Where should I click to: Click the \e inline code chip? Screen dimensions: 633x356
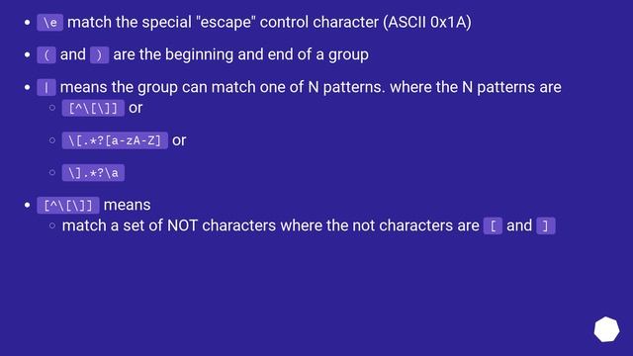[50, 22]
